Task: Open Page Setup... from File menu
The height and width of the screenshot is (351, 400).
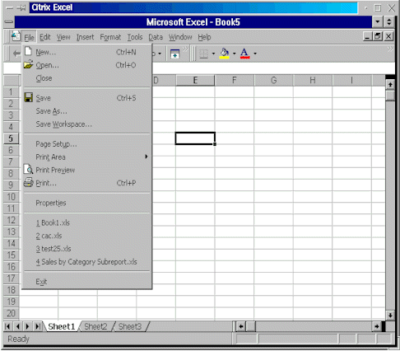Action: pos(86,144)
